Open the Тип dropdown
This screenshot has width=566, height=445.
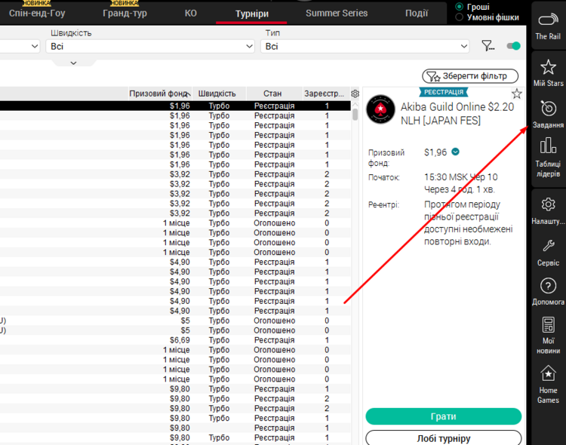tap(367, 47)
